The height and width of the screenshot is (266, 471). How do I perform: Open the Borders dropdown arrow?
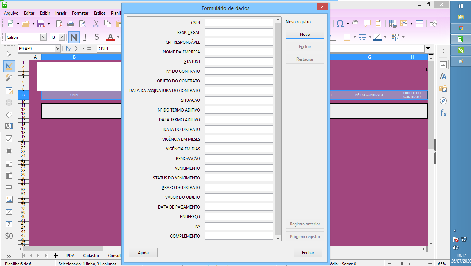355,37
